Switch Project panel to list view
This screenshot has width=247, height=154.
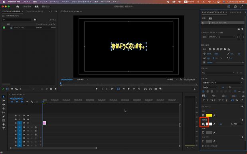[8, 89]
